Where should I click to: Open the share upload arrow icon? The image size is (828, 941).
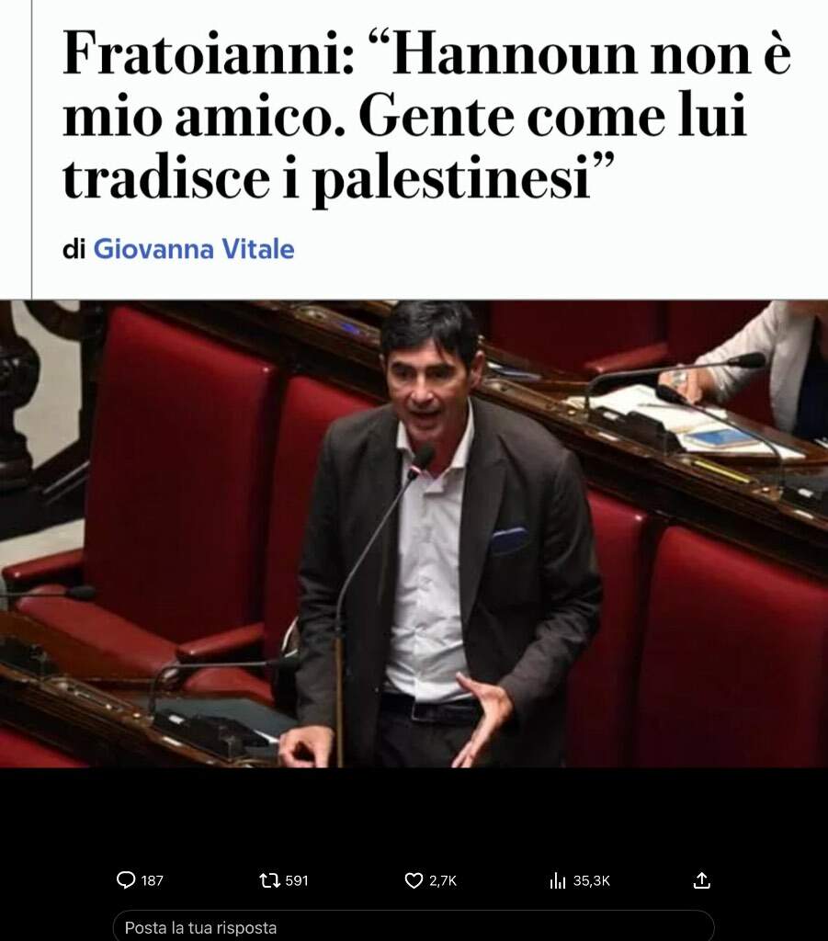click(x=701, y=880)
